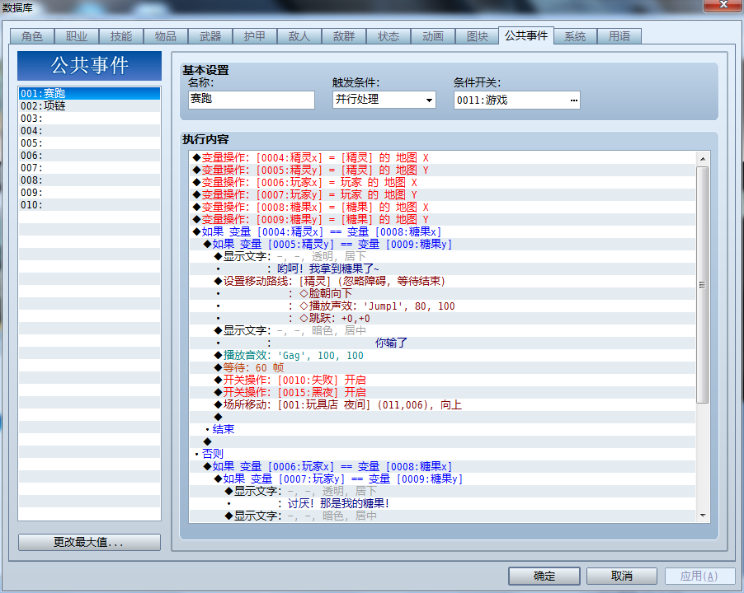Select common event 002:项链
The width and height of the screenshot is (744, 593).
[x=89, y=105]
